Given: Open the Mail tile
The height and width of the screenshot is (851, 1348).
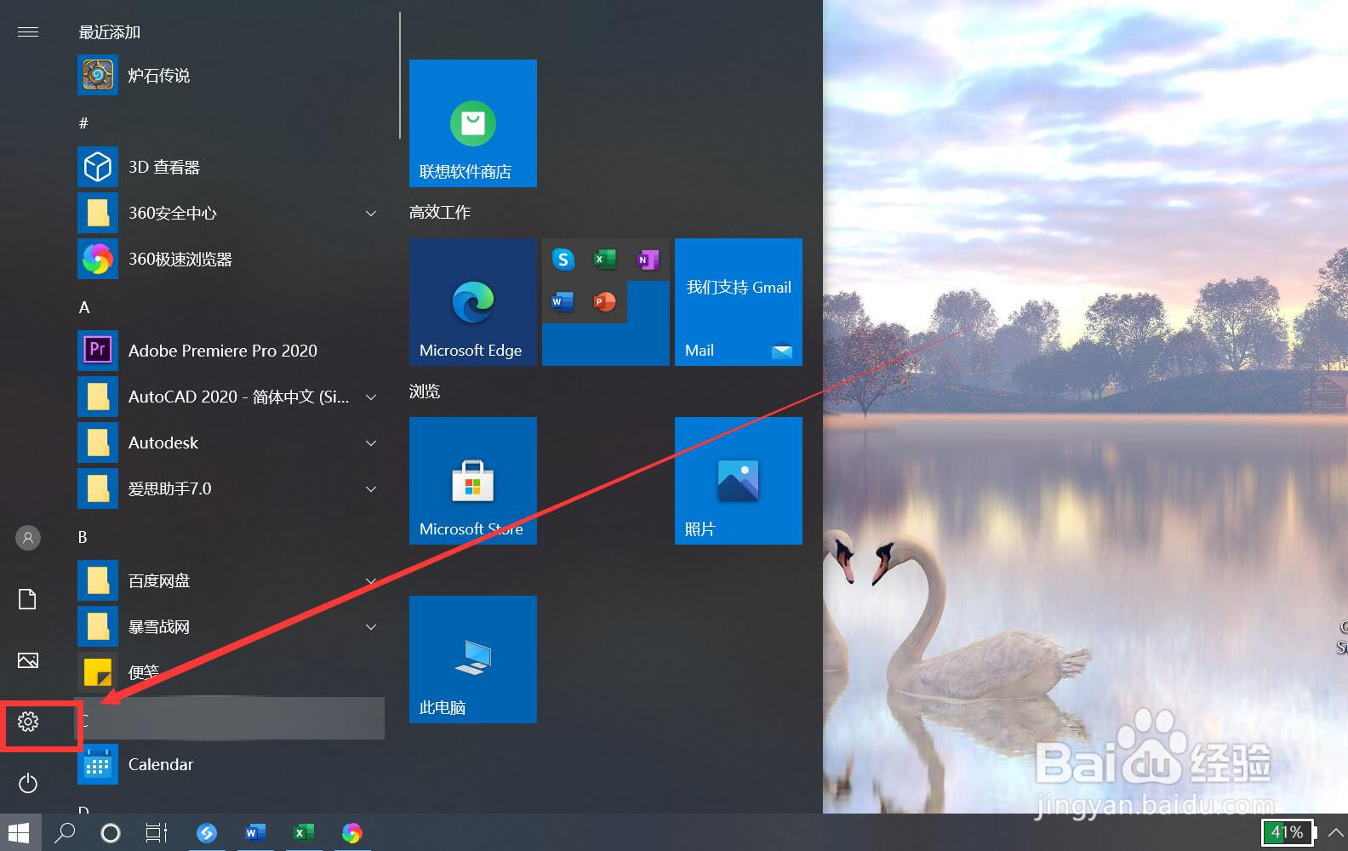Looking at the screenshot, I should click(739, 302).
